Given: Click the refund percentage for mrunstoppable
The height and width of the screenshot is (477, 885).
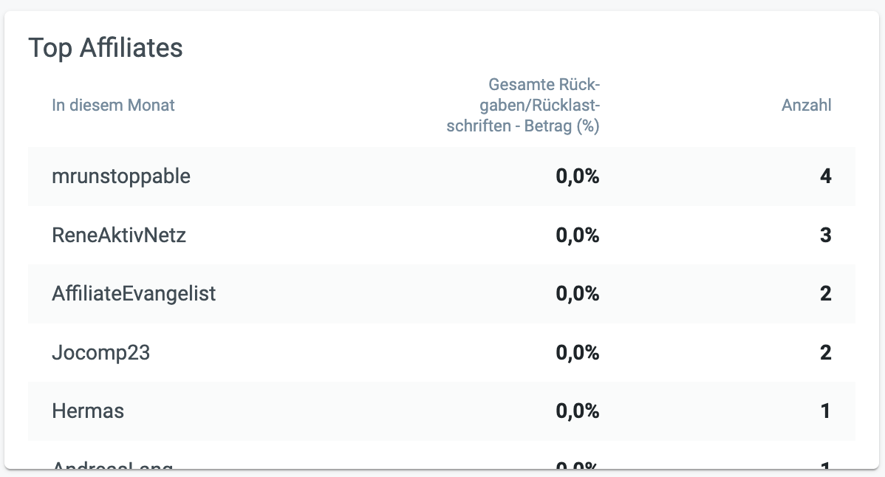Looking at the screenshot, I should pyautogui.click(x=577, y=176).
